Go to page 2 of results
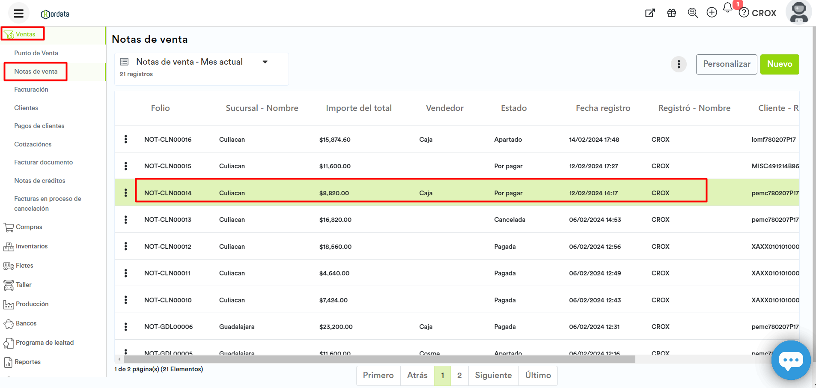The image size is (816, 388). coord(459,376)
